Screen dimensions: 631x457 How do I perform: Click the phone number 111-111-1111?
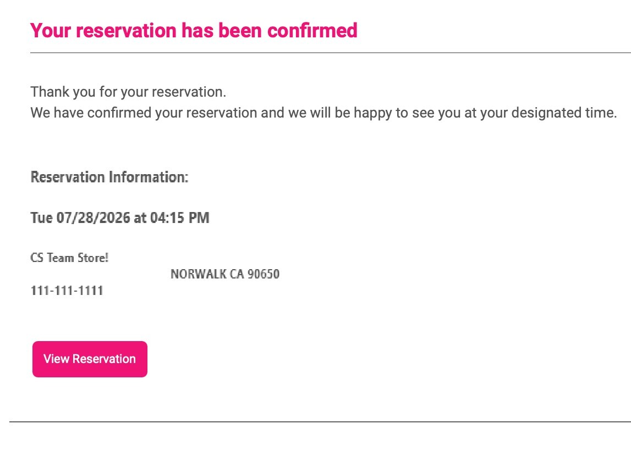click(x=67, y=290)
